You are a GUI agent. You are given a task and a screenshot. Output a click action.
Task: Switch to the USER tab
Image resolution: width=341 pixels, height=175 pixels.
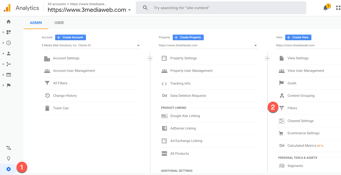[59, 23]
